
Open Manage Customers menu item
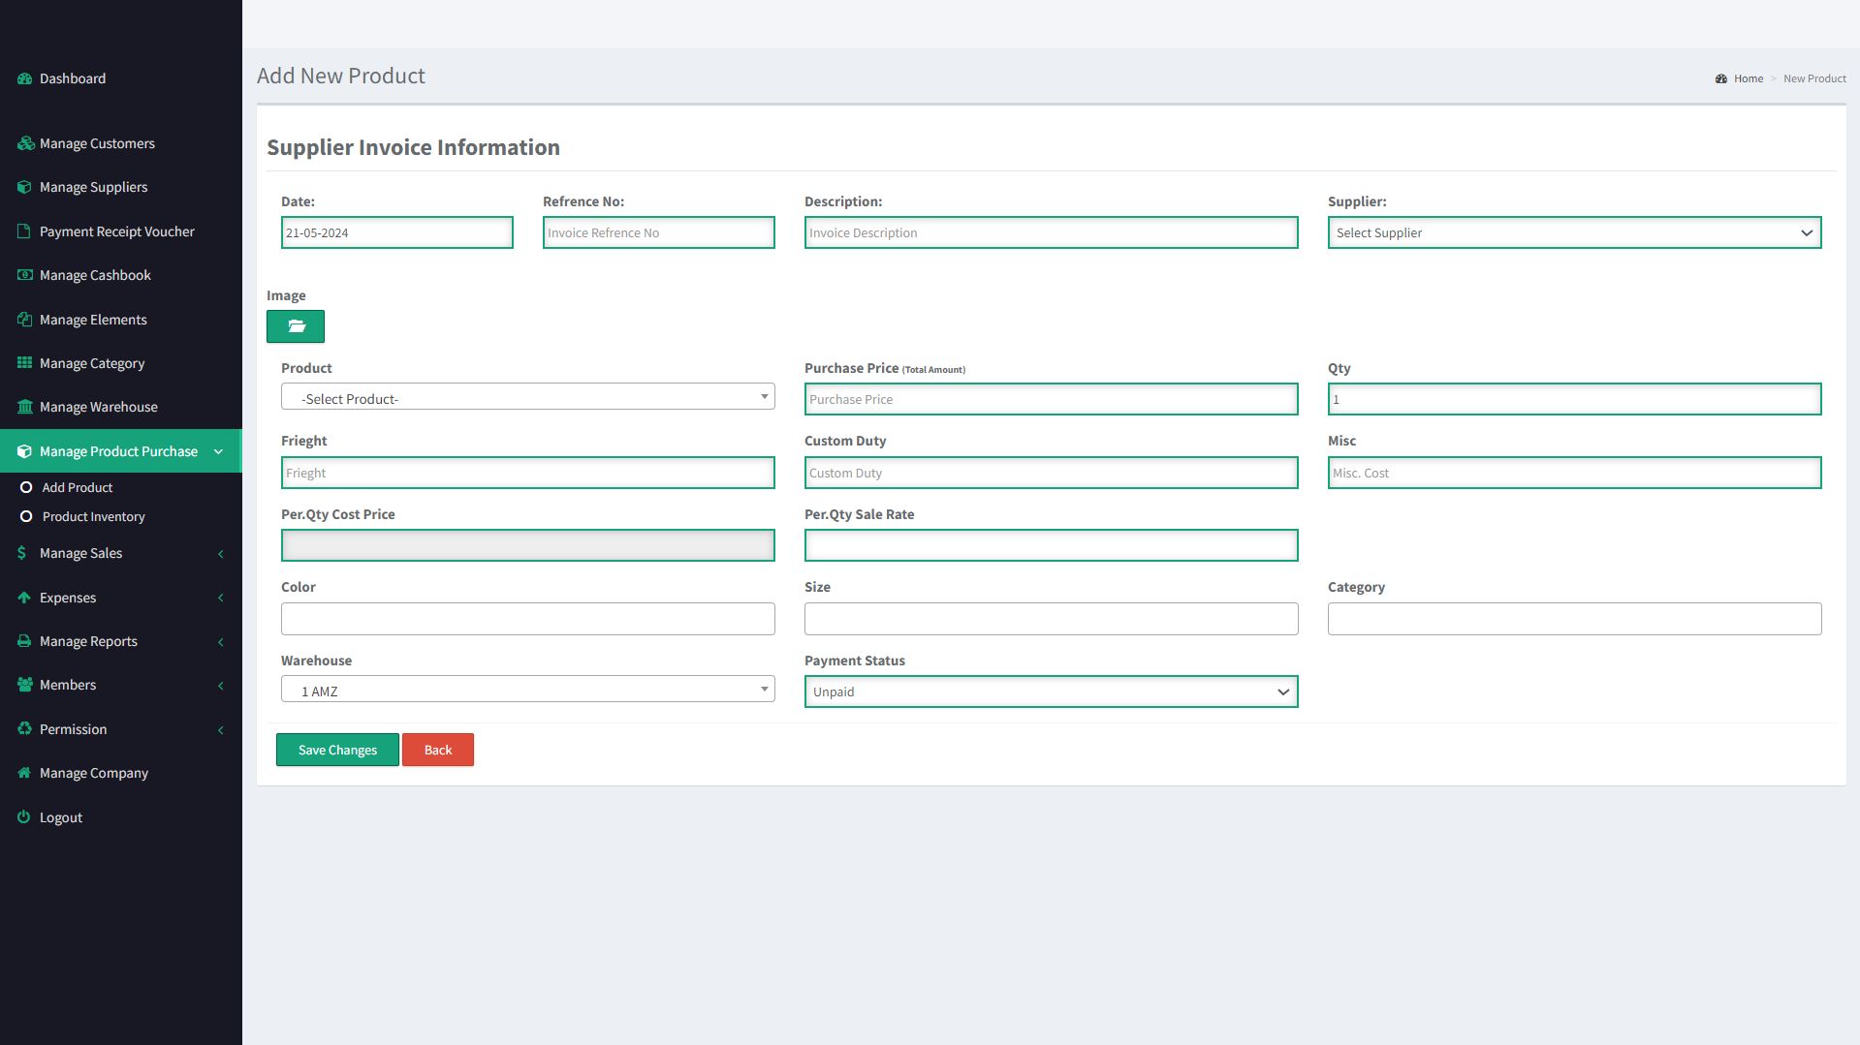click(x=121, y=143)
